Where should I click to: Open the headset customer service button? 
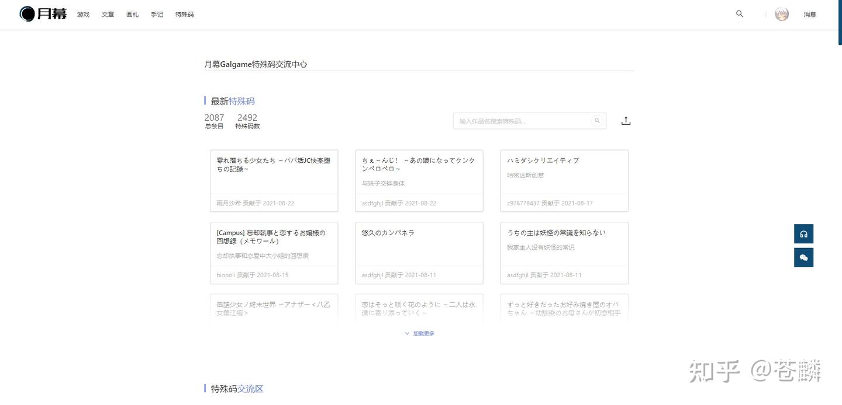click(803, 234)
